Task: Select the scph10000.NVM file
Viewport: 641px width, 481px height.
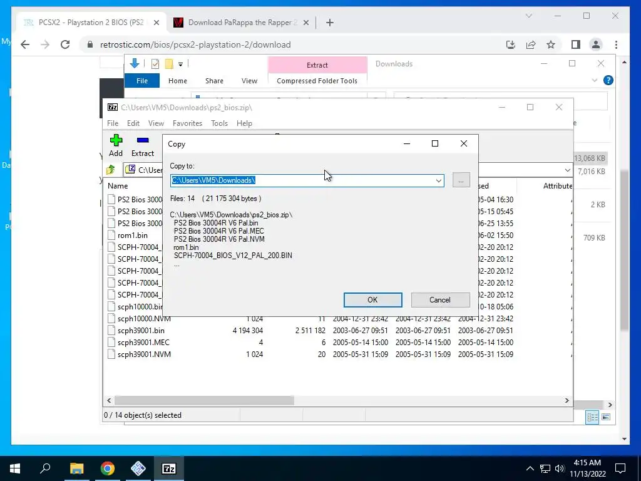Action: [144, 319]
